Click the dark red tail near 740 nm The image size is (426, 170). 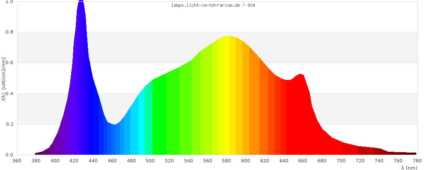click(379, 152)
